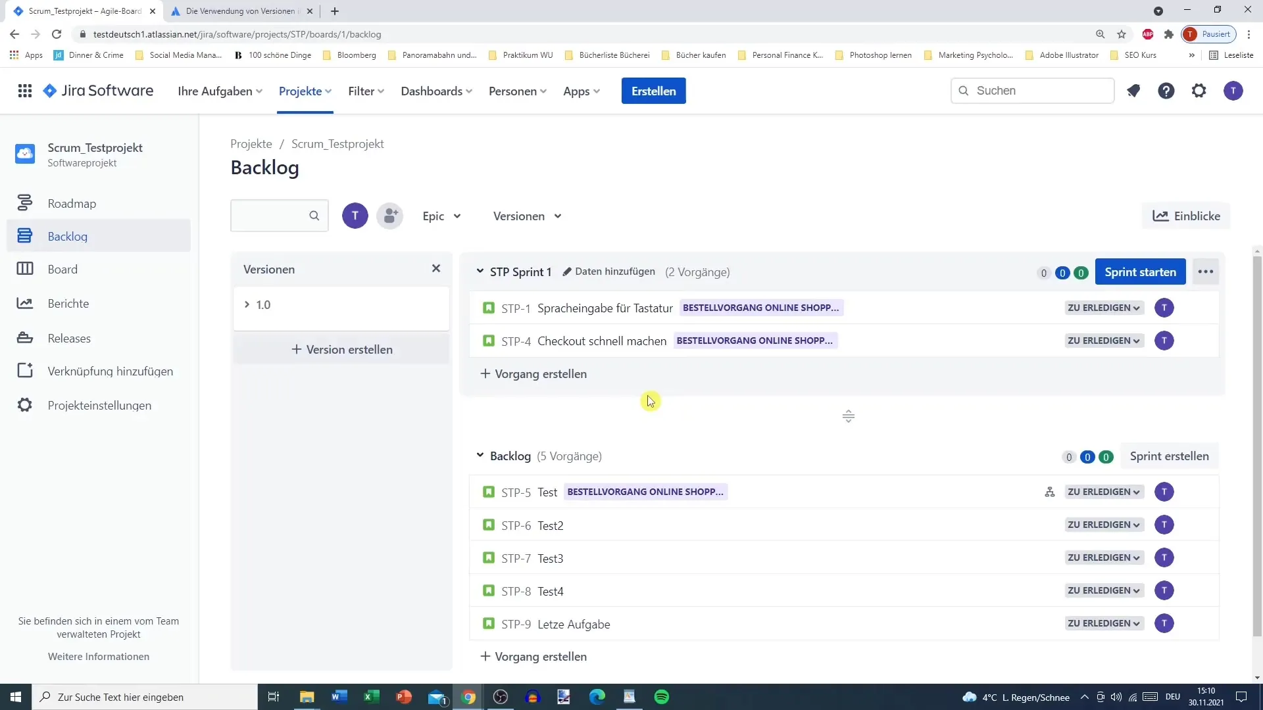Click assignee avatar on STP-4 row
1263x710 pixels.
point(1164,341)
